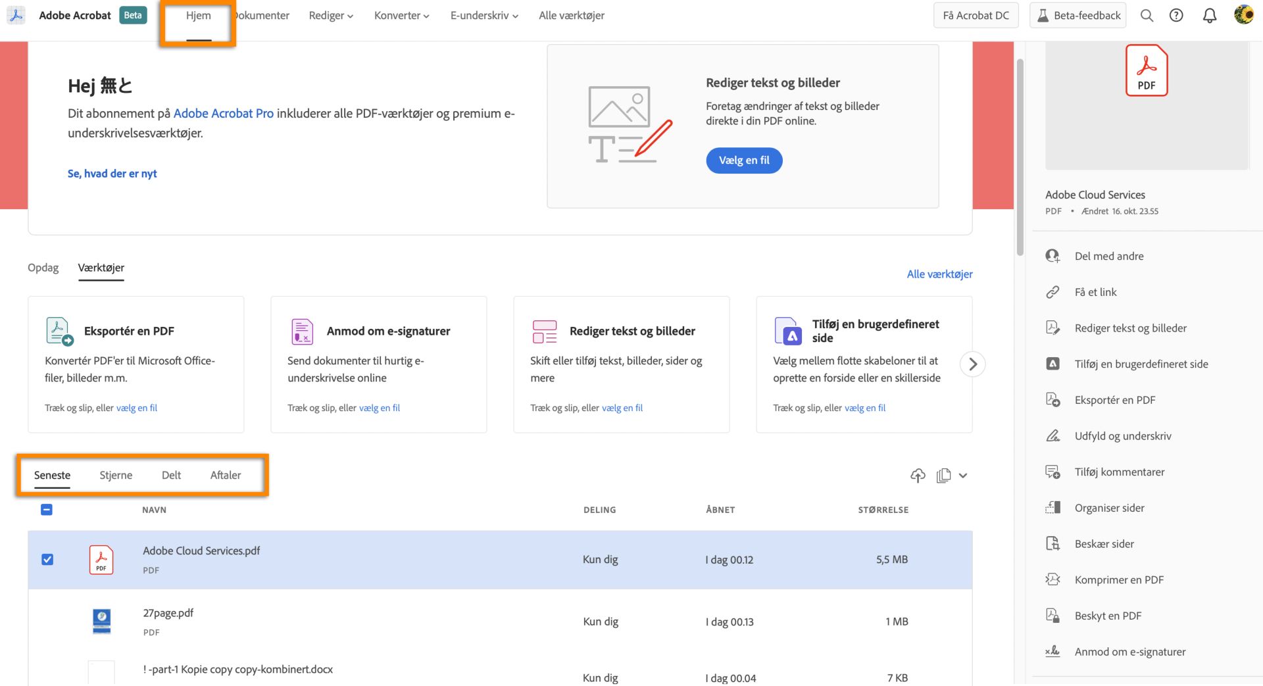Switch to the Opdag tab
This screenshot has width=1263, height=686.
43,268
